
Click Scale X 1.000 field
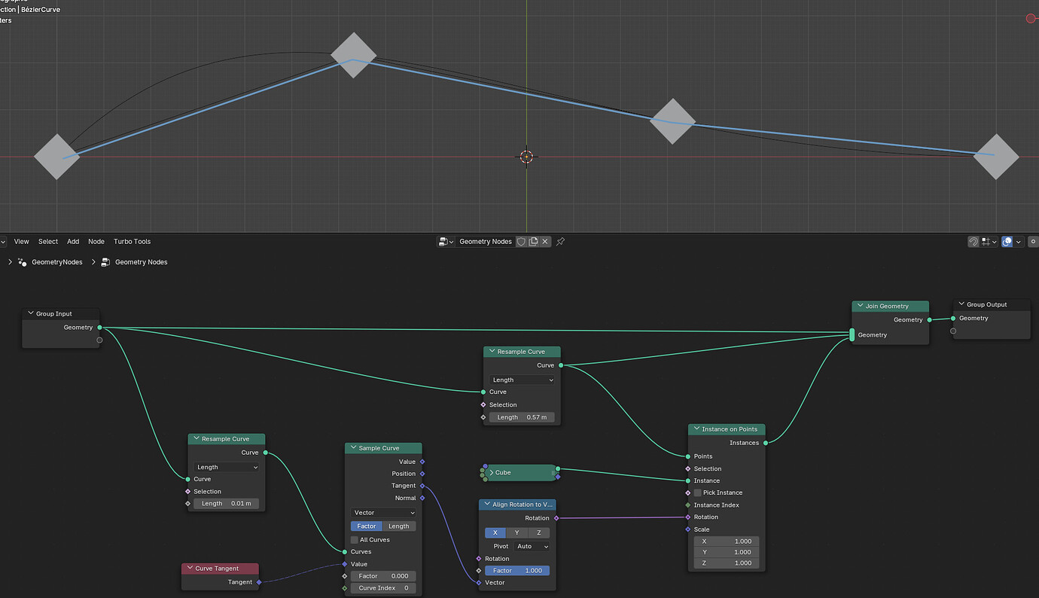(727, 542)
